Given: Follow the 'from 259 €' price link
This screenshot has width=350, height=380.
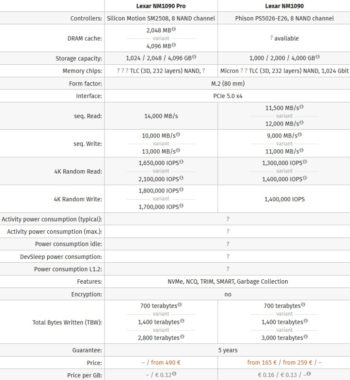Looking at the screenshot, I should [297, 362].
